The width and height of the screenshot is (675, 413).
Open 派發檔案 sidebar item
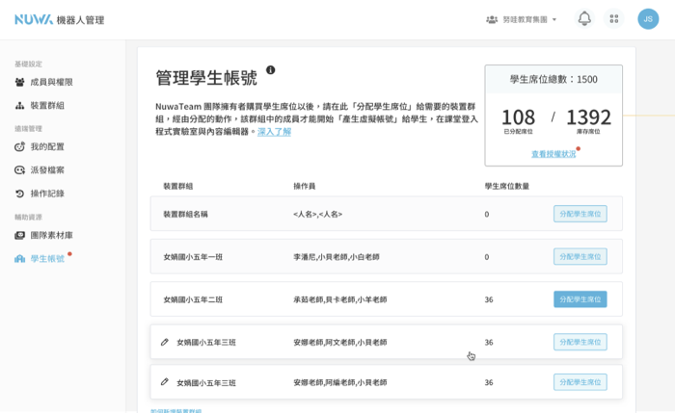46,169
